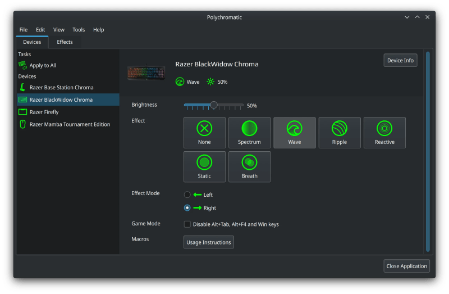The image size is (449, 294).
Task: Minimize the Polychromatic window
Action: [407, 17]
